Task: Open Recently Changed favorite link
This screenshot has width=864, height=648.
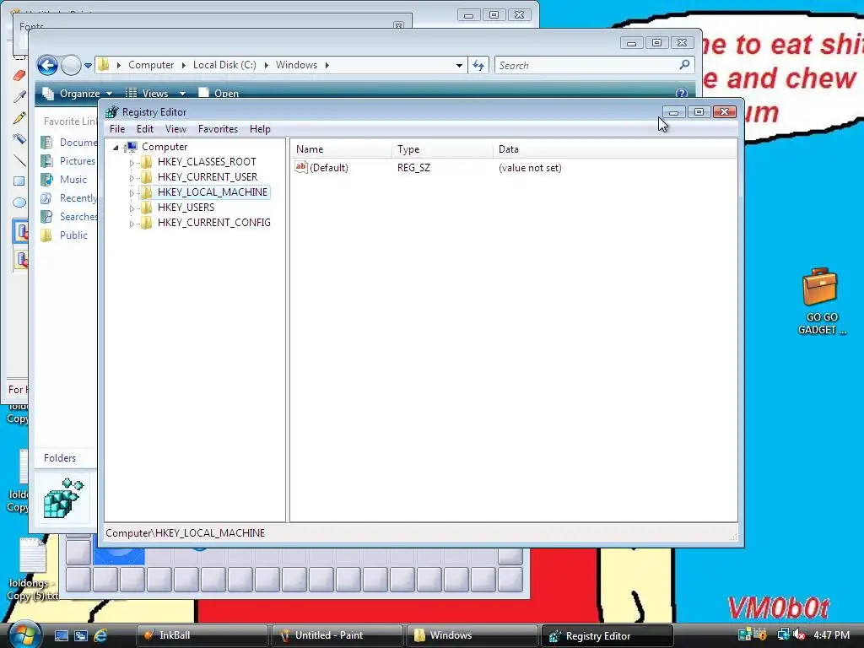Action: (x=69, y=197)
